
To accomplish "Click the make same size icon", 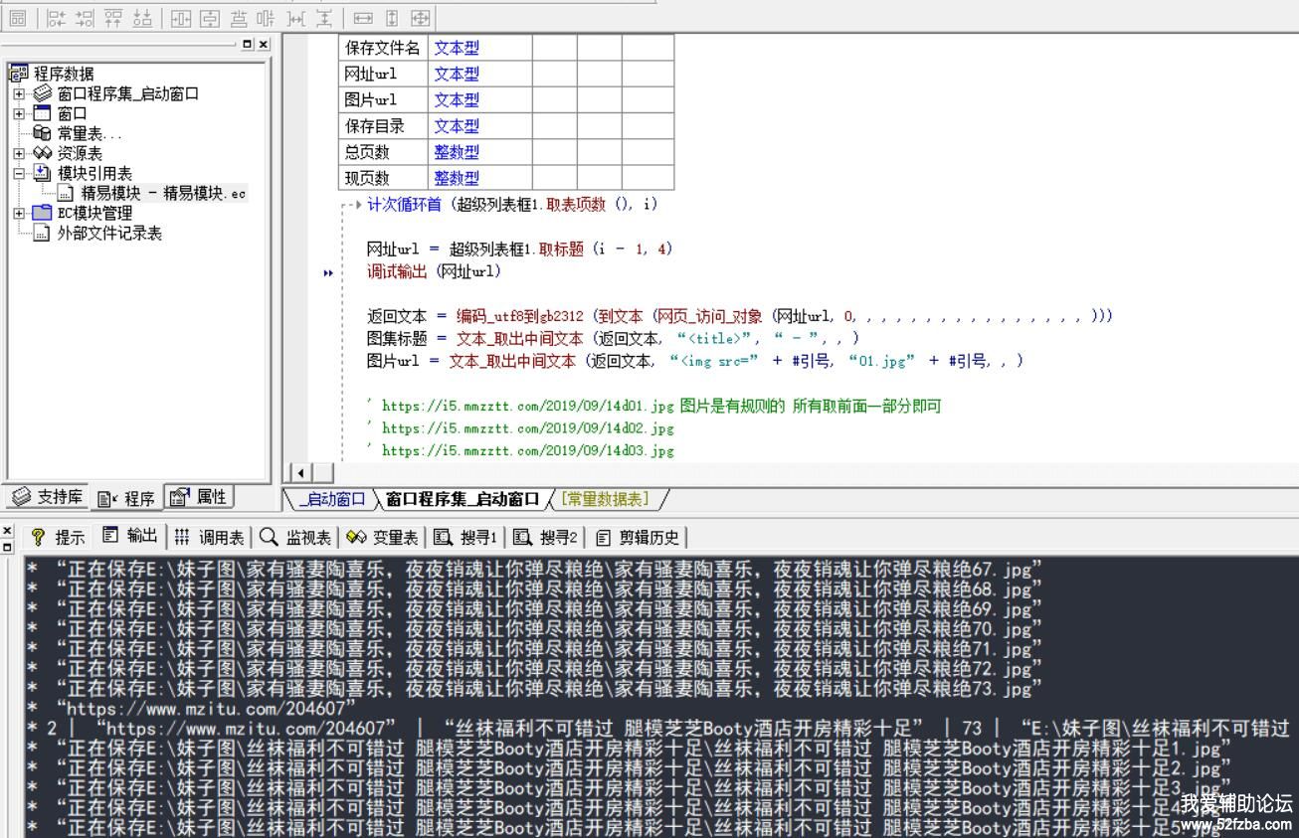I will (x=420, y=17).
